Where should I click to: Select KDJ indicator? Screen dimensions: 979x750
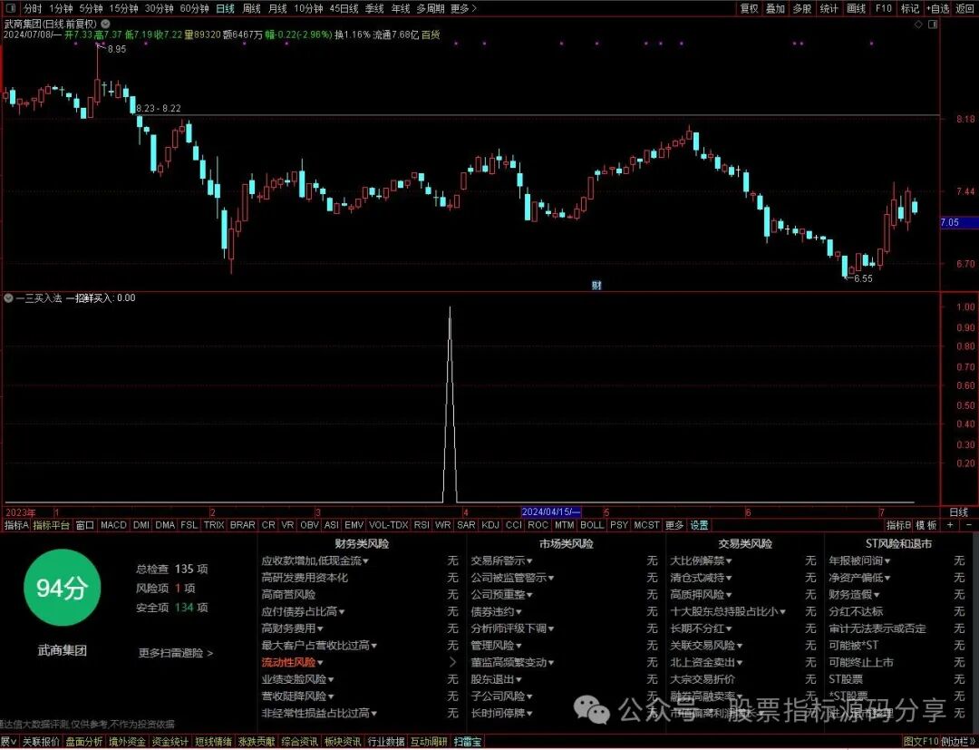coord(490,525)
